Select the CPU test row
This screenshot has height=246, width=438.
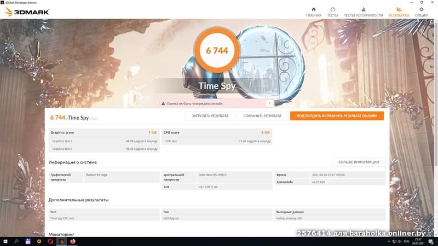point(217,141)
